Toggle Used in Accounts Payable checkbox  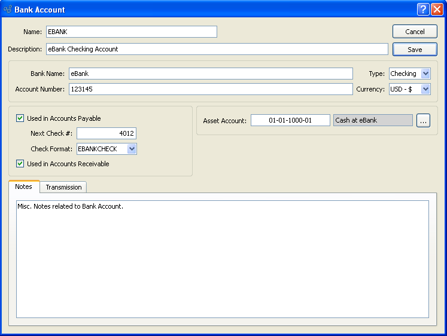coord(20,118)
